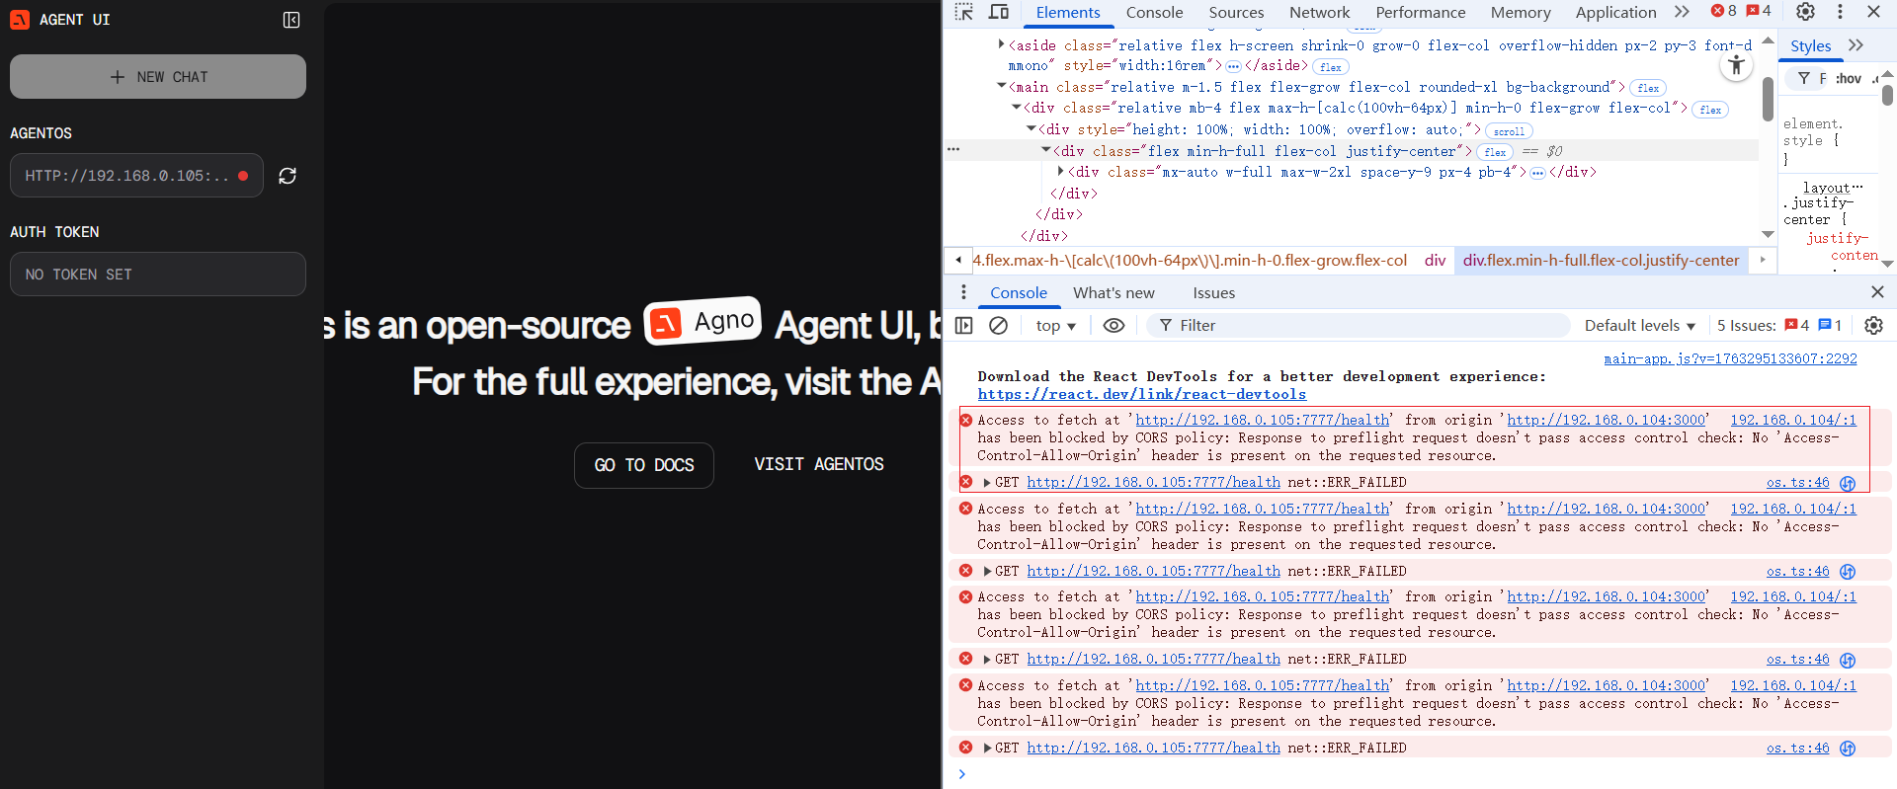Click the blue 1 message issue badge
This screenshot has width=1897, height=789.
[1830, 325]
